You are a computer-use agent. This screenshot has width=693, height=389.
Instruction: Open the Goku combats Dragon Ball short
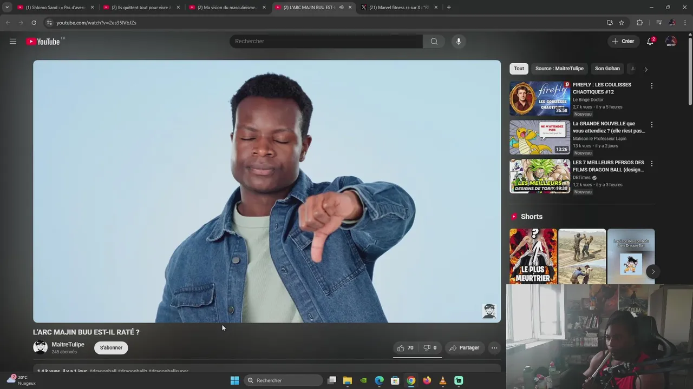(631, 256)
